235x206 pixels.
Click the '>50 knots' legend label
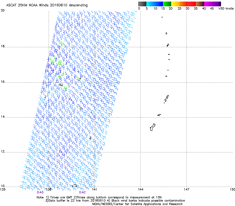coord(226,9)
